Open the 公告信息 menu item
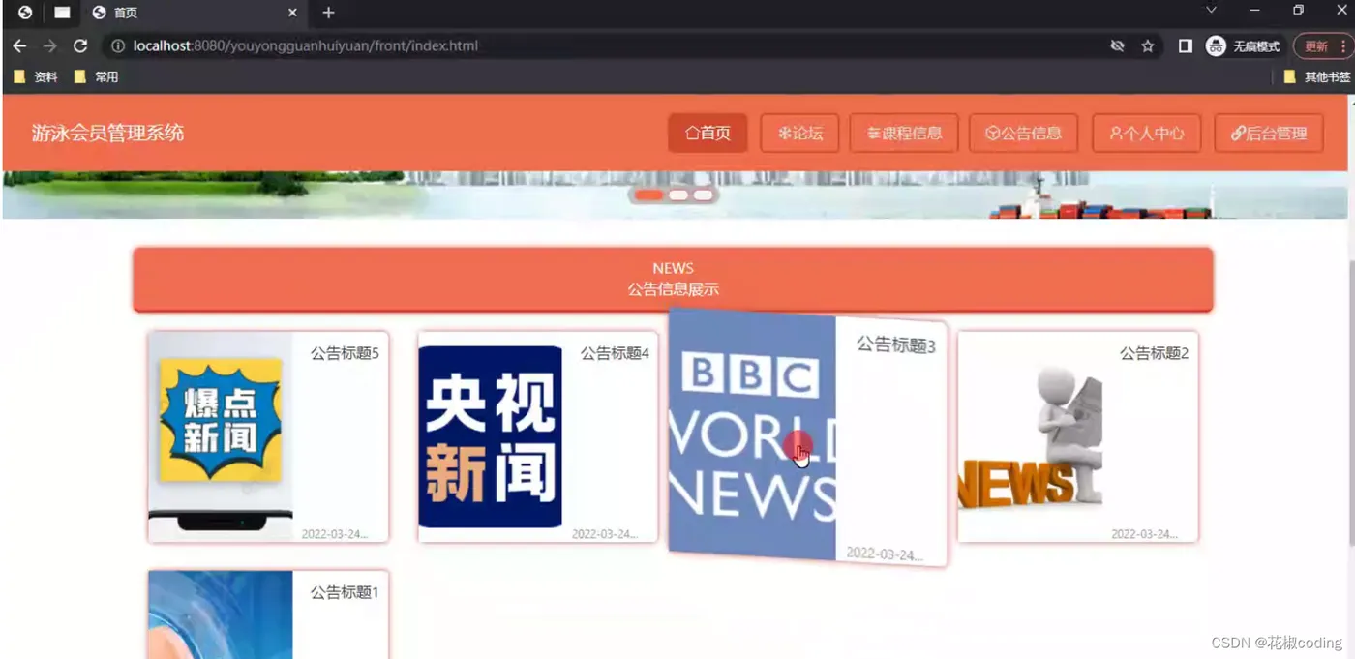Screen dimensions: 1355x659 click(1023, 134)
